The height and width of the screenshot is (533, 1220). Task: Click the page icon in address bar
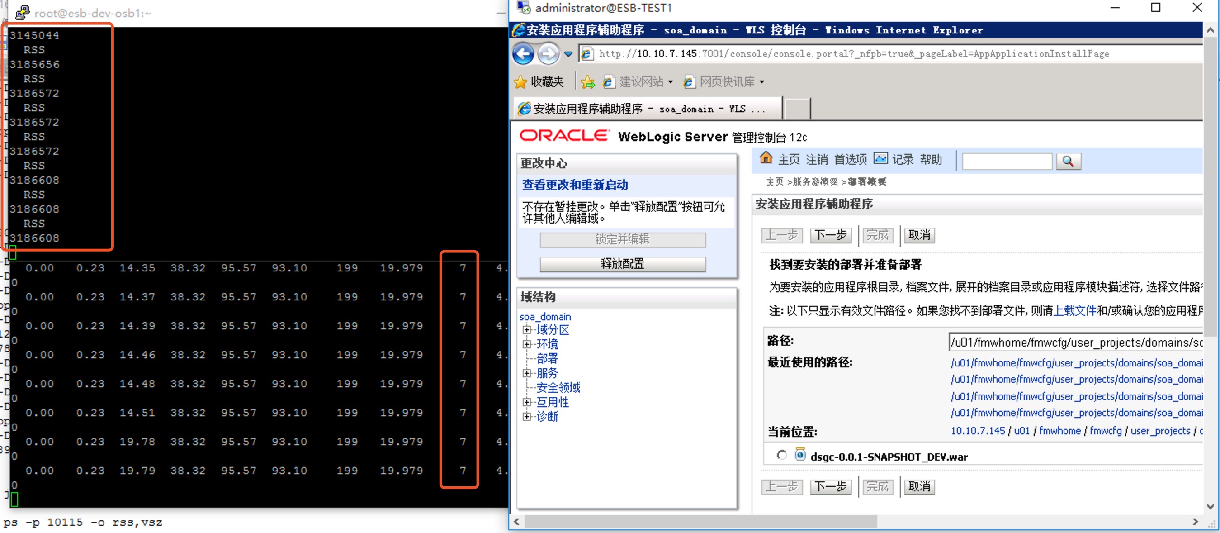click(x=586, y=54)
